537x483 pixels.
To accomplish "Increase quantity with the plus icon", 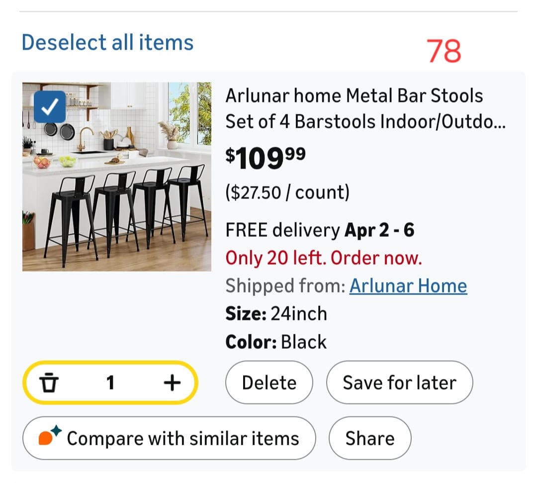I will click(172, 383).
